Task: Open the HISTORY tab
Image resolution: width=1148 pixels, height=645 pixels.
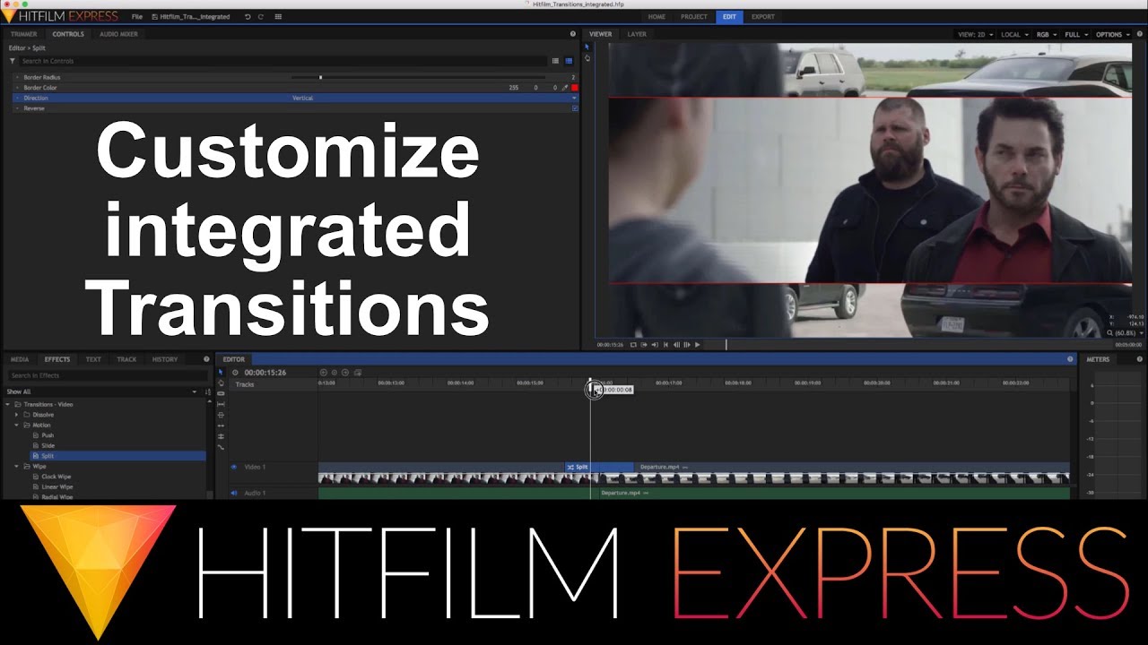Action: (165, 359)
